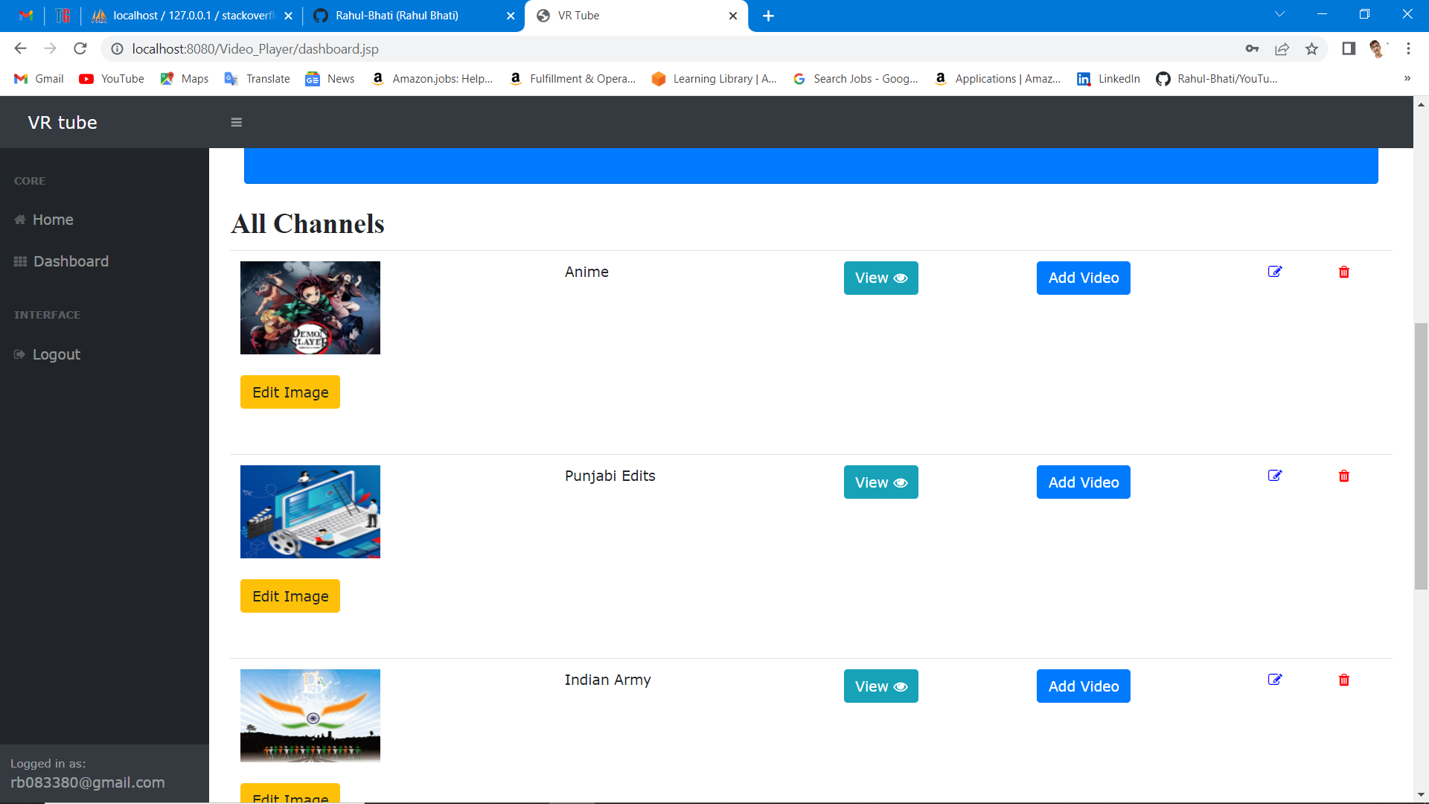
Task: Open Chrome's three-dot menu
Action: pyautogui.click(x=1408, y=49)
